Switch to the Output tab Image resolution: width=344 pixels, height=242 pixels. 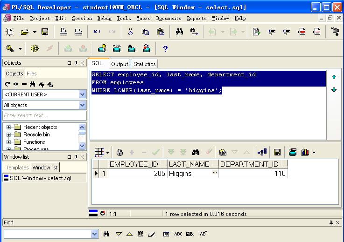[x=119, y=64]
